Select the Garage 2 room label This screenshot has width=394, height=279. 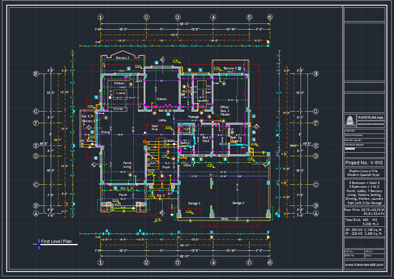coord(238,203)
